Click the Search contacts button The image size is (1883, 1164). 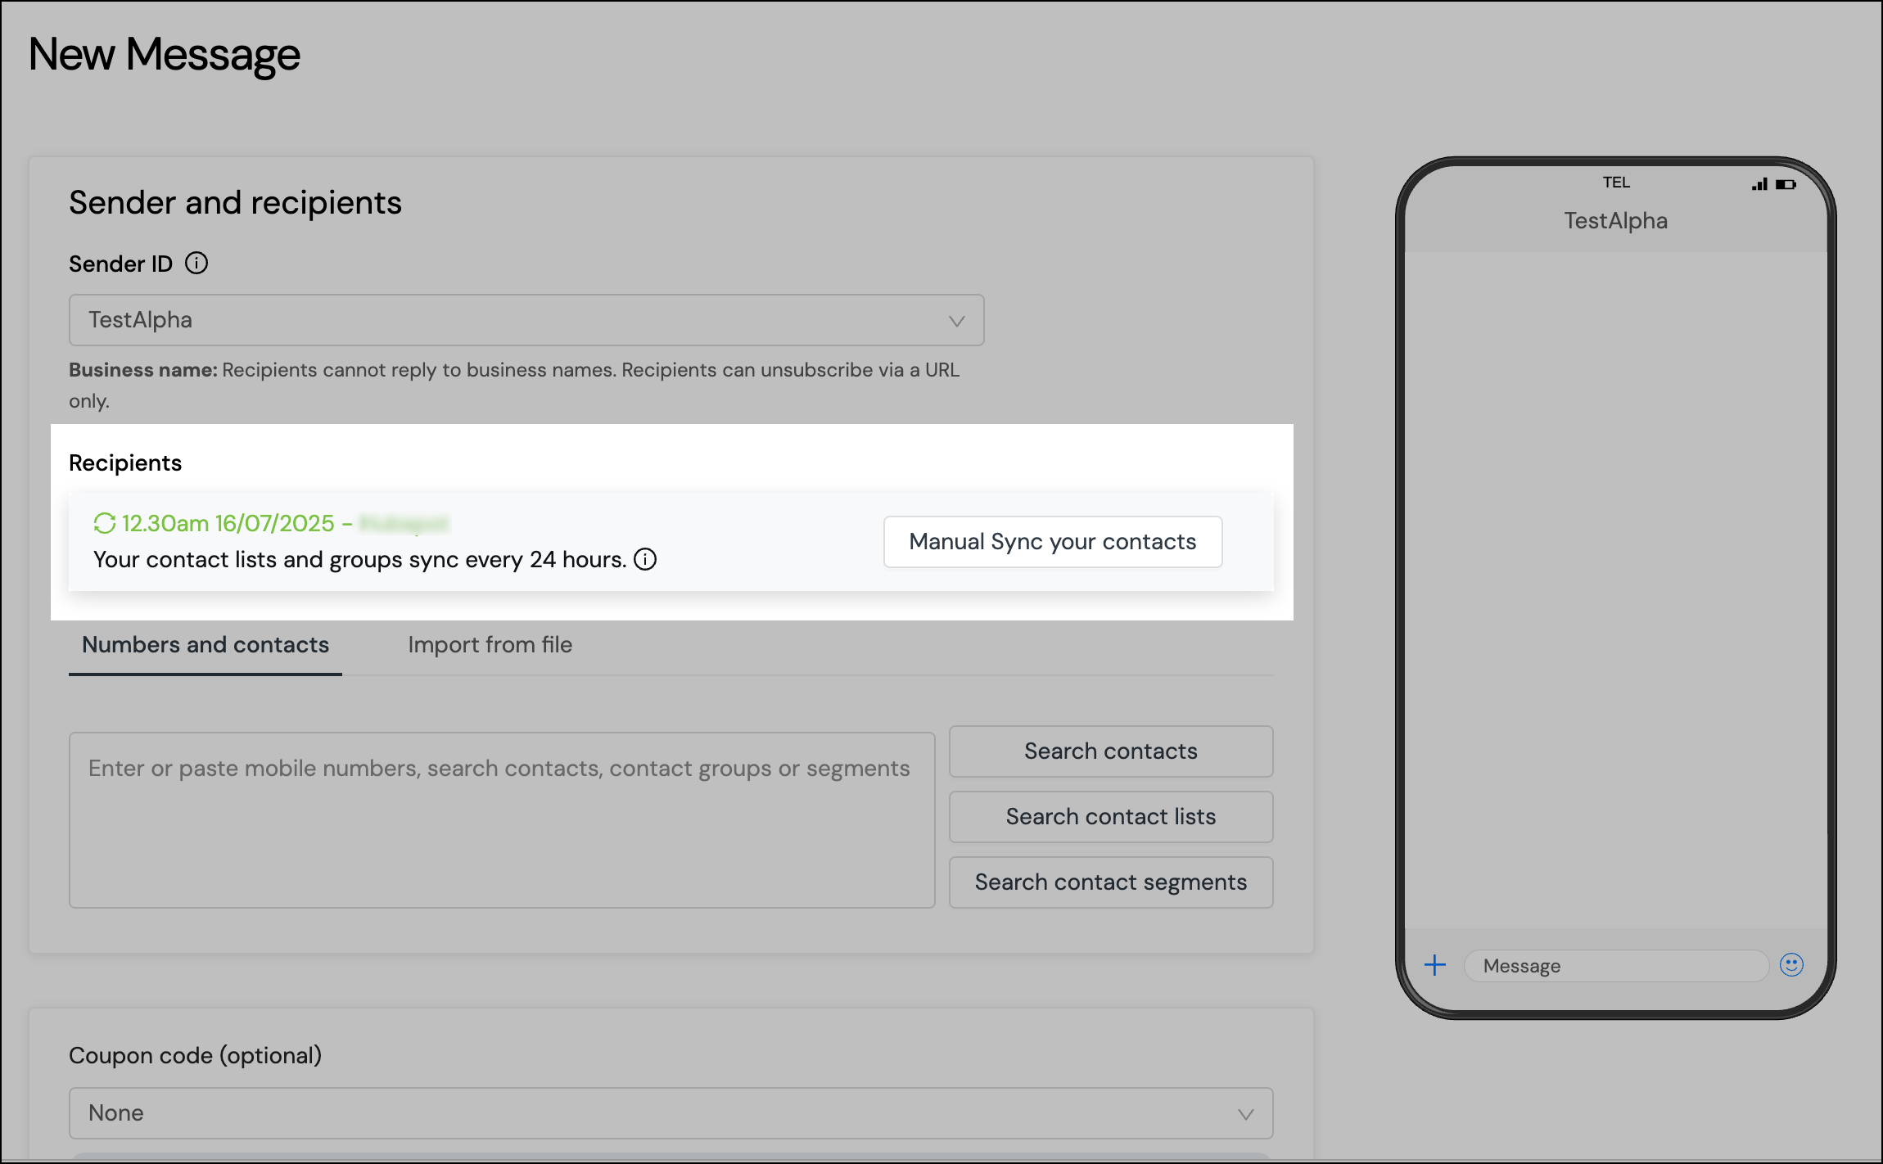pos(1110,751)
